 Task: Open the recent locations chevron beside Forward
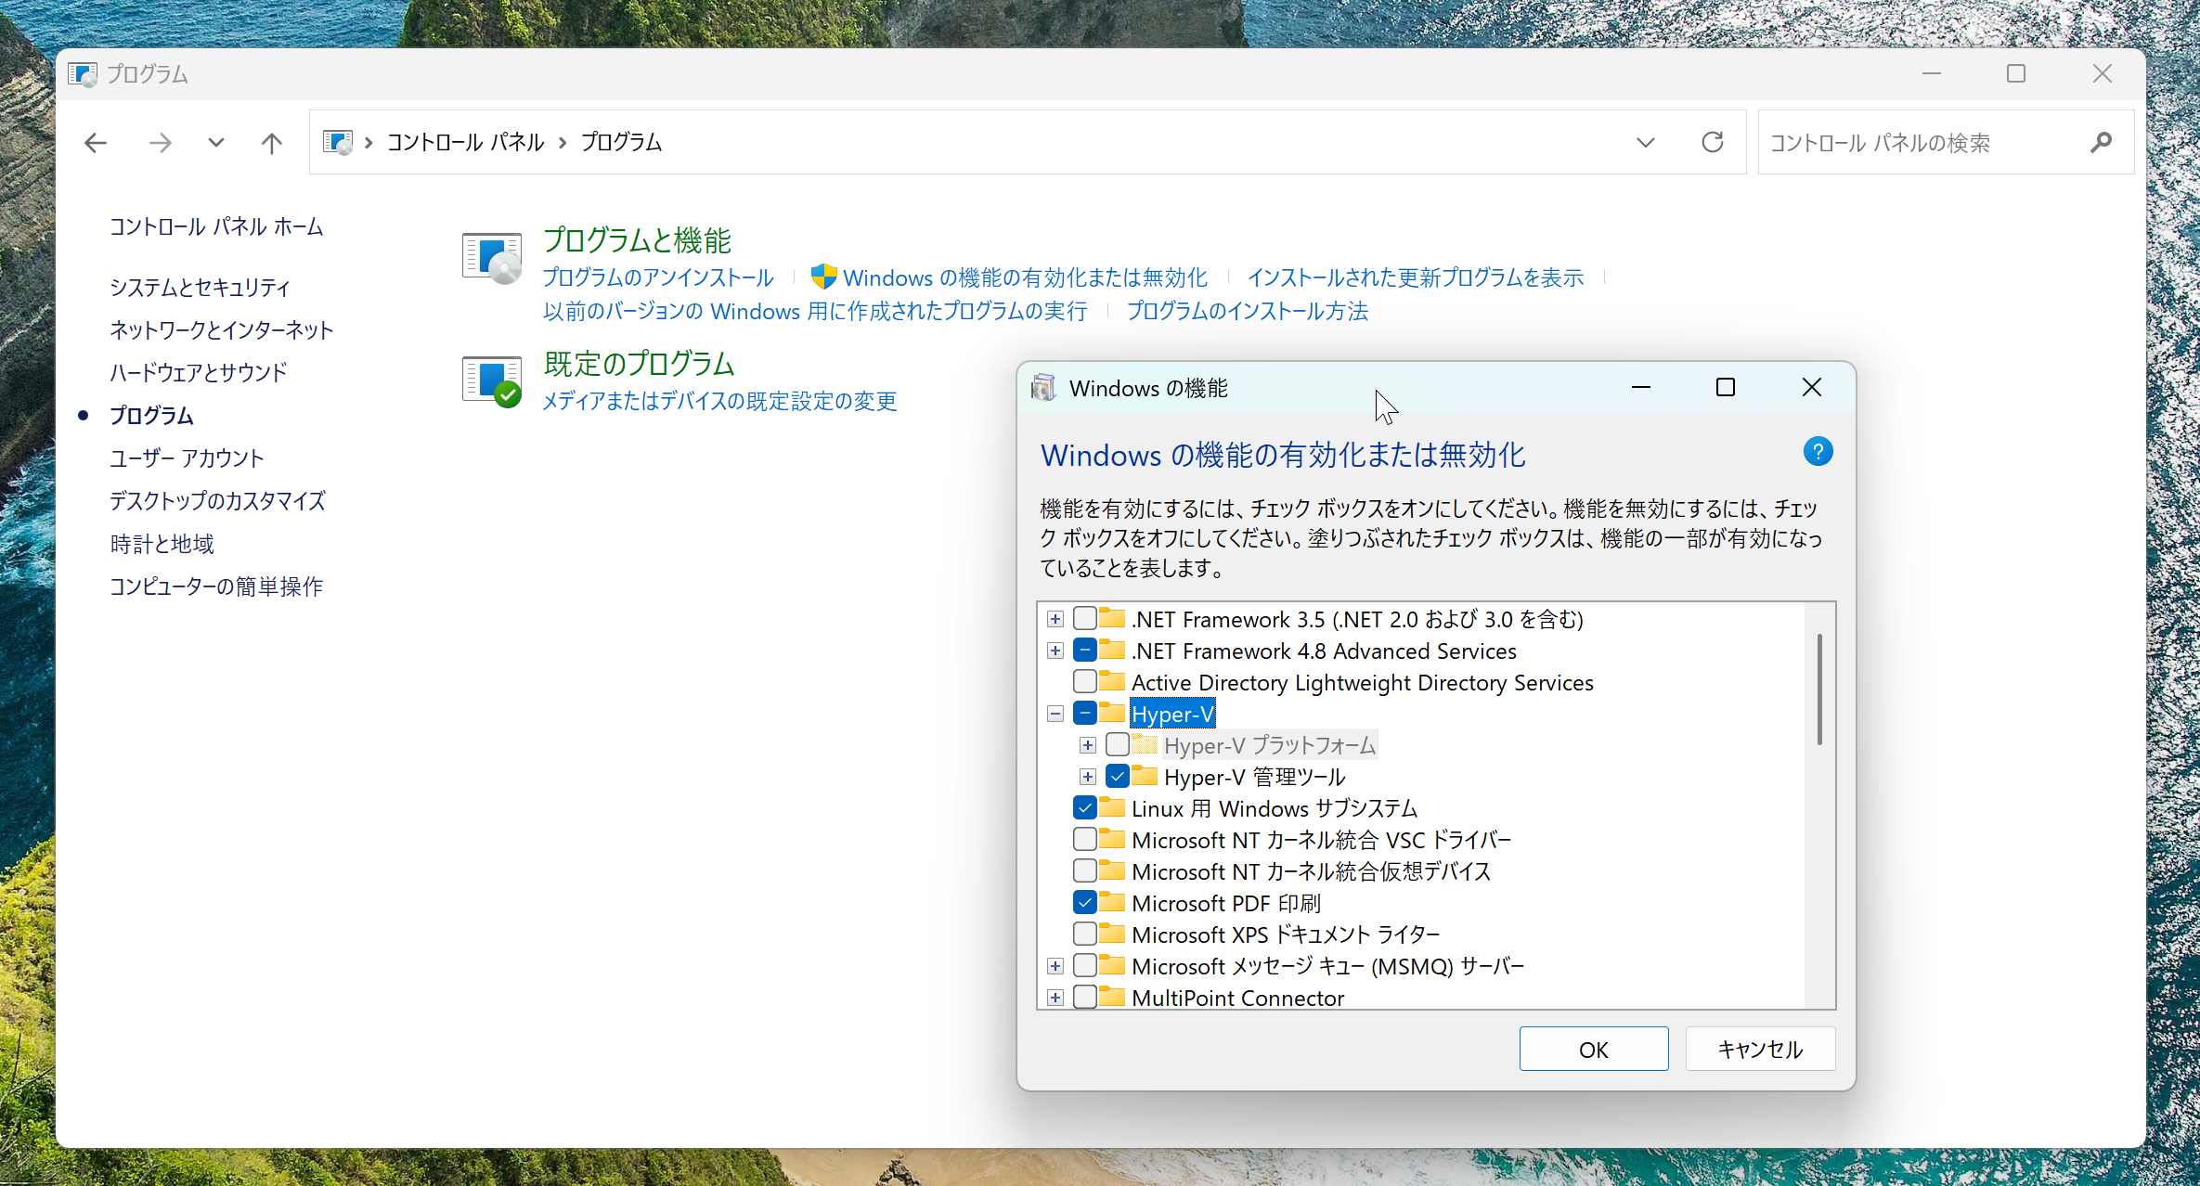(x=216, y=143)
